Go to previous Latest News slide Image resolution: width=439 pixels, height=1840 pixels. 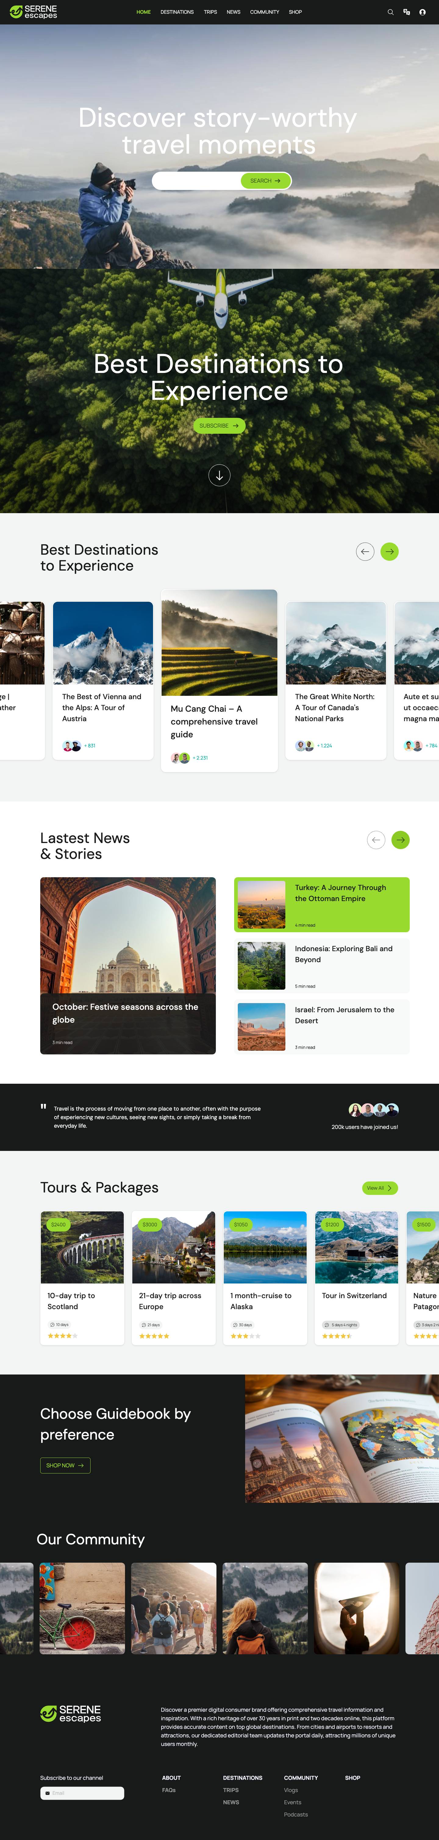point(376,840)
